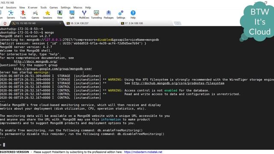Click the 'MongoDB shell version v4.2.7' line
This screenshot has height=154, width=274.
25,36
